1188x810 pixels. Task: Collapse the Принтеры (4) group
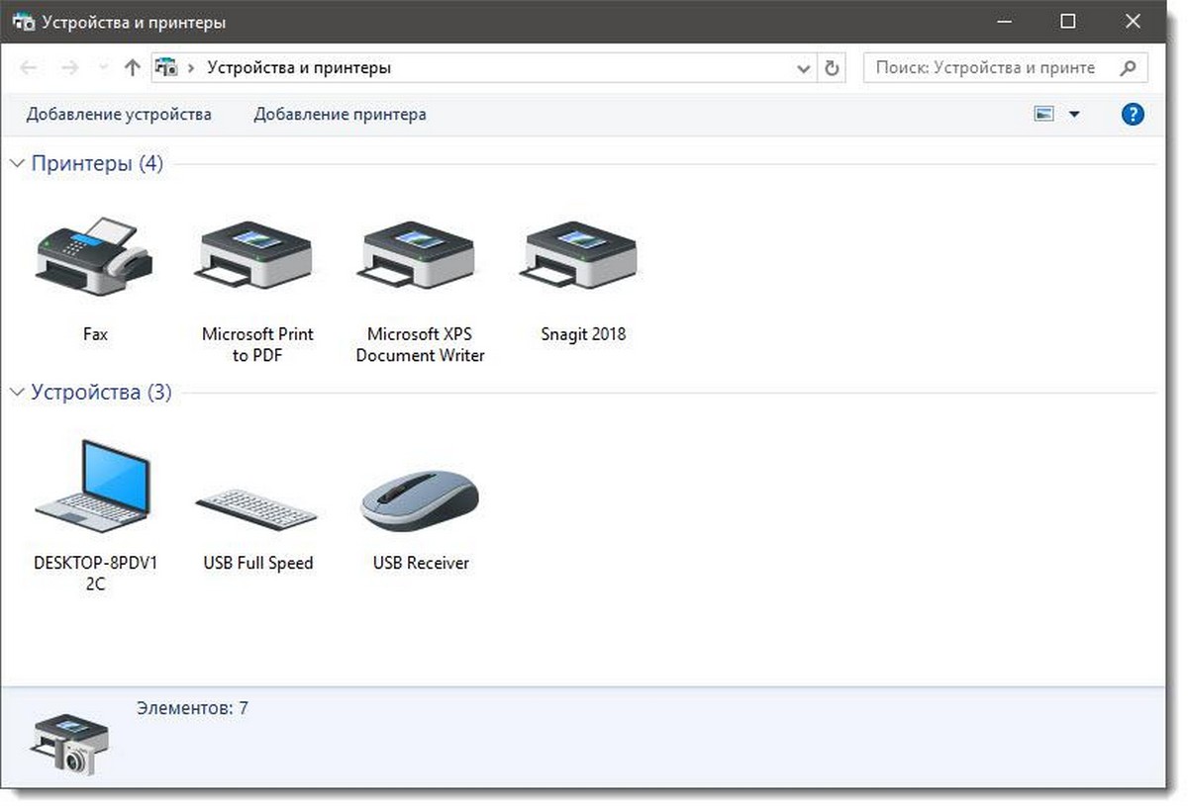[17, 163]
